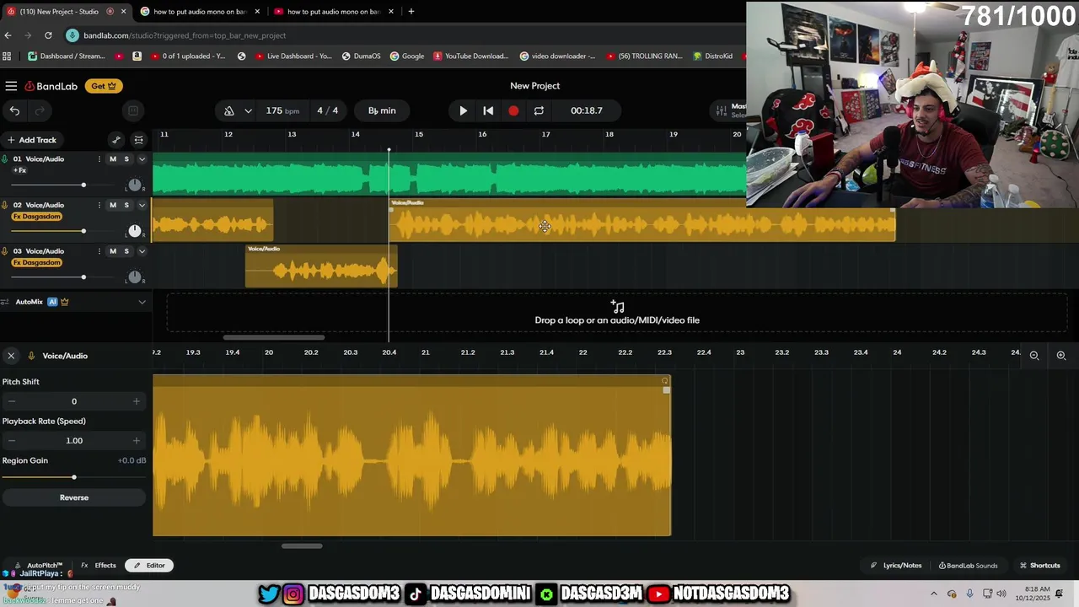Screen dimensions: 1079x607
Task: Add Fx to track 01
Action: pos(19,170)
